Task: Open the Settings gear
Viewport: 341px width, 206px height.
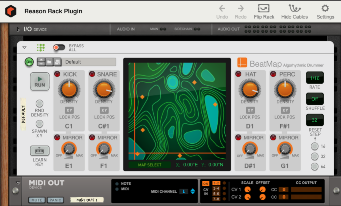Action: click(325, 8)
